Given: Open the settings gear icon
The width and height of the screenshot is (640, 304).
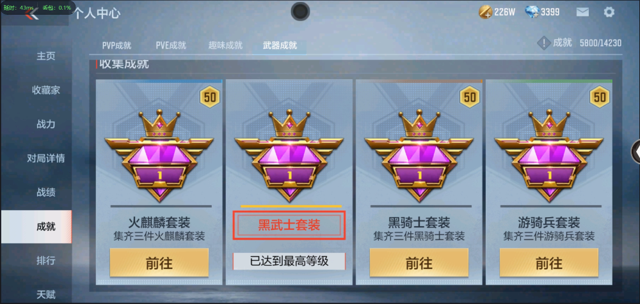Looking at the screenshot, I should pyautogui.click(x=609, y=12).
